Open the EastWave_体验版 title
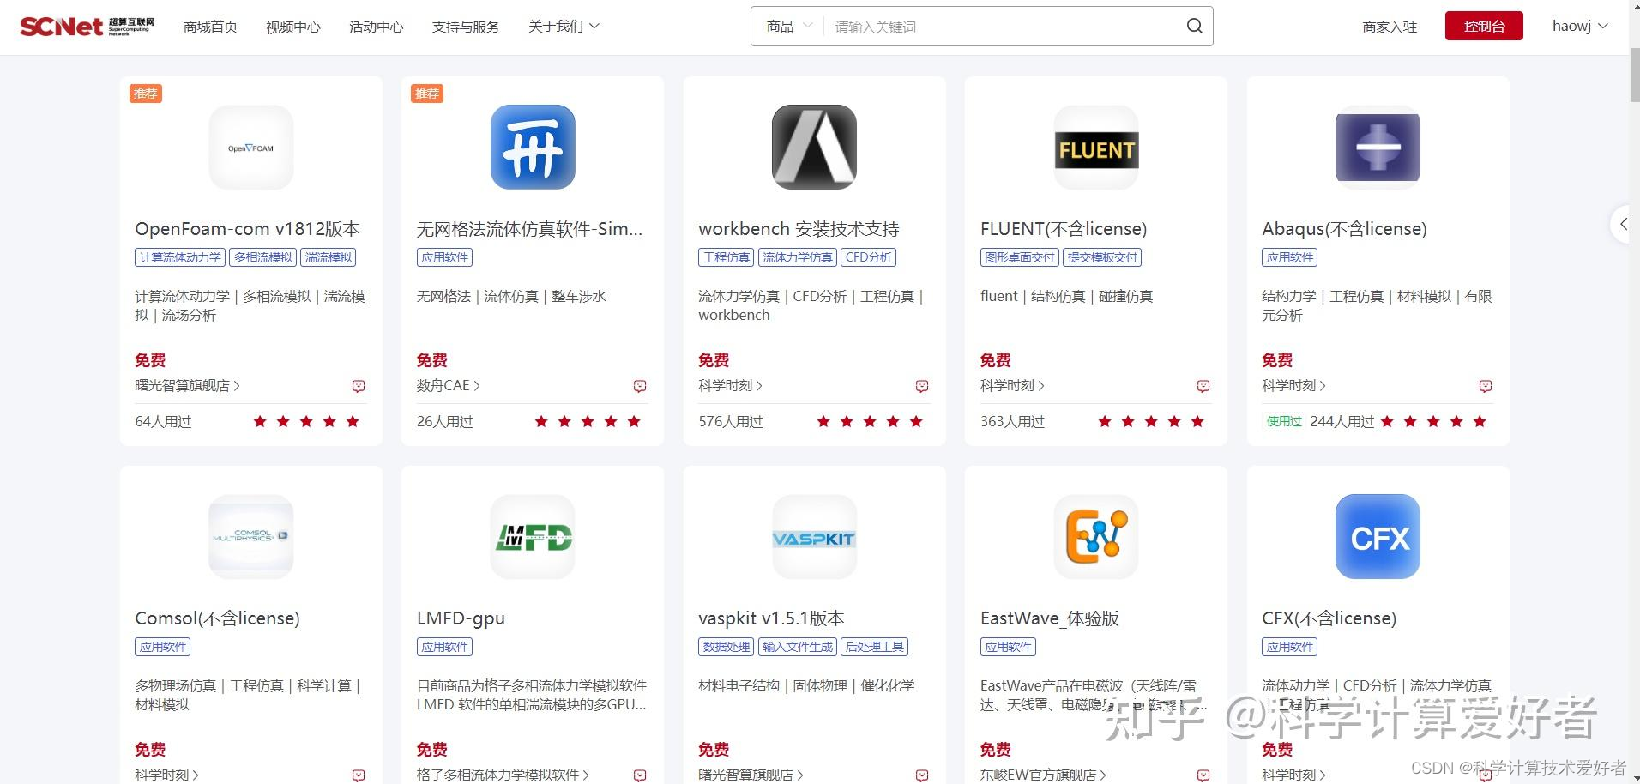This screenshot has height=784, width=1640. click(1049, 618)
